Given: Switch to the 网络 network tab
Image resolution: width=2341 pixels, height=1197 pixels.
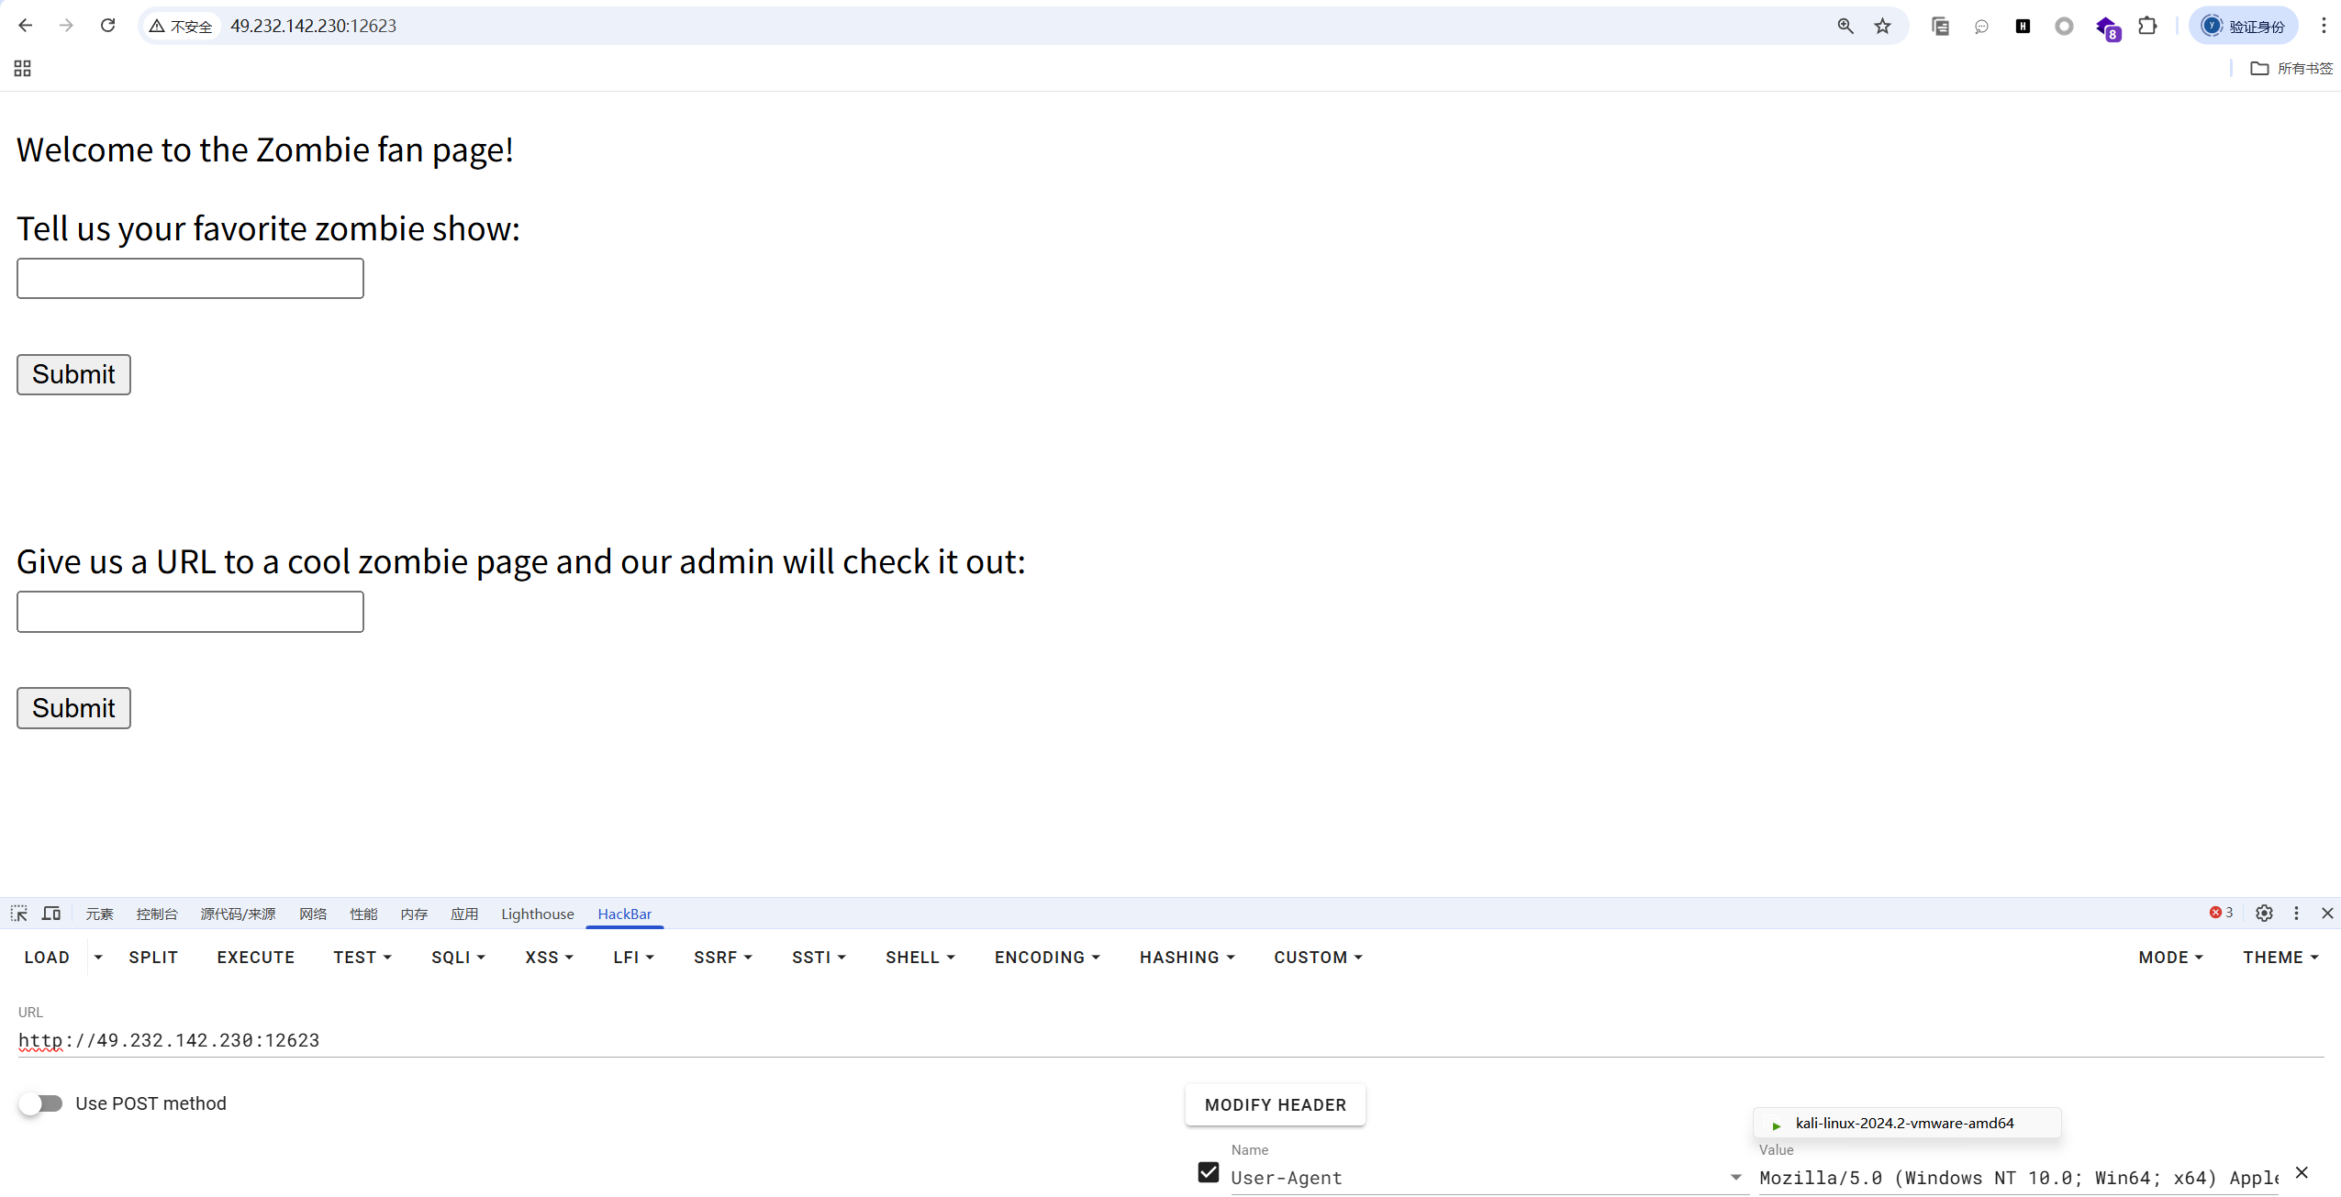Looking at the screenshot, I should (313, 914).
